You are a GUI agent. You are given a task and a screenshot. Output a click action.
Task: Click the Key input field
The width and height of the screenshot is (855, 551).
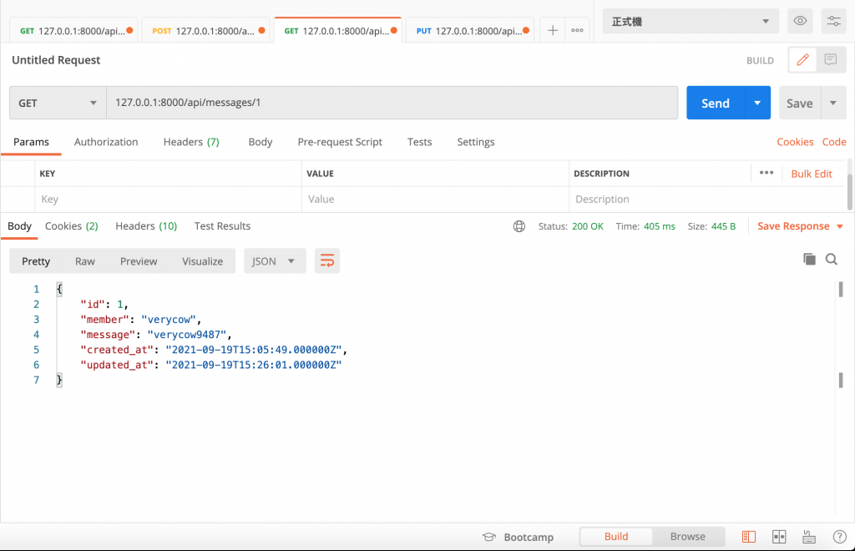tap(168, 200)
